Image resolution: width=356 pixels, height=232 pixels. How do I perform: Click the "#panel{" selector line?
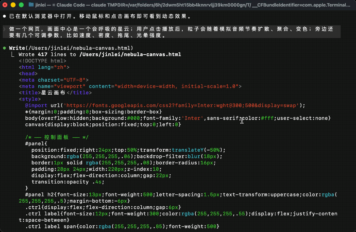pyautogui.click(x=36, y=144)
